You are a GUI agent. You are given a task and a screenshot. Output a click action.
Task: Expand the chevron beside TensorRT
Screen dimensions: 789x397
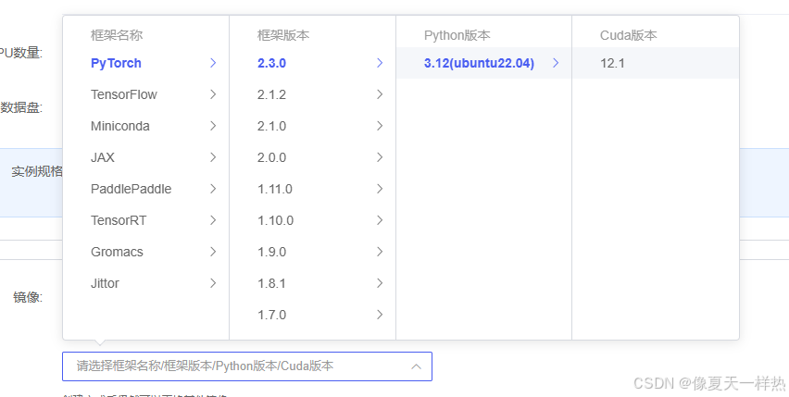tap(213, 220)
